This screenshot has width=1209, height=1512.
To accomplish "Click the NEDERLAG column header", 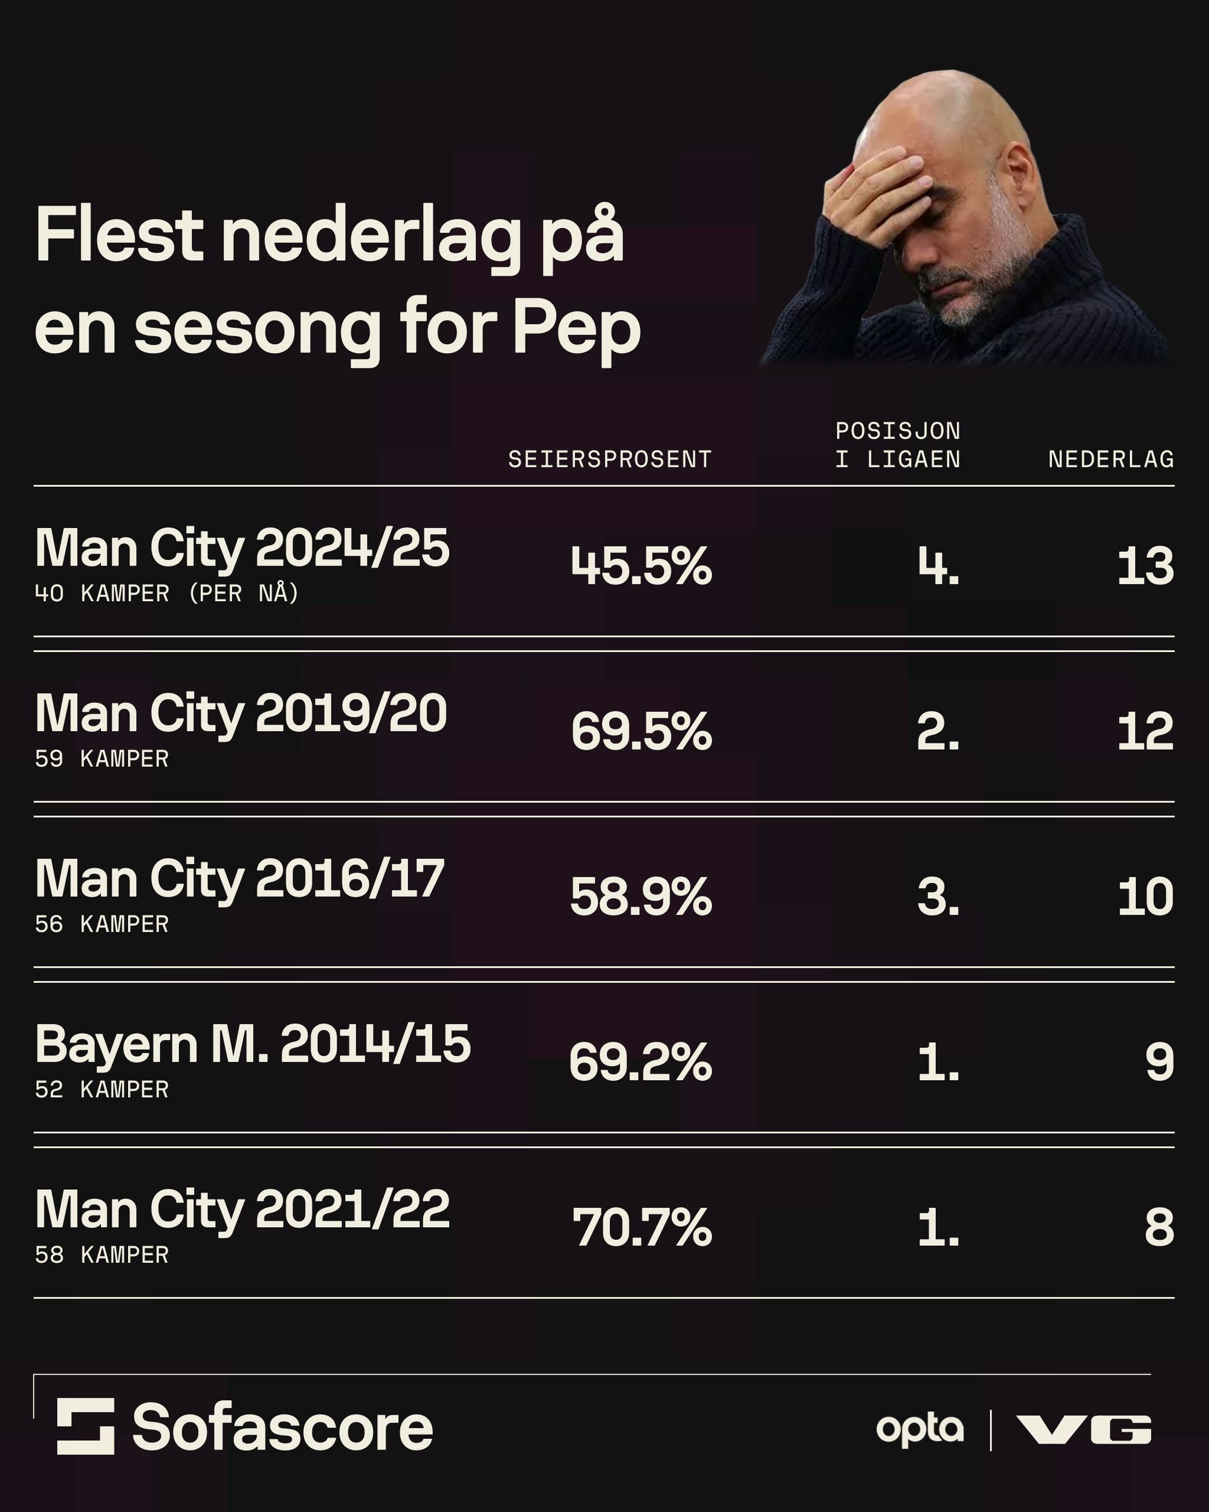I will (1111, 460).
